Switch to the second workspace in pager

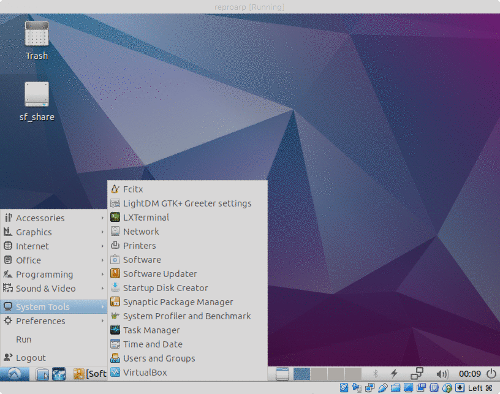coord(319,374)
